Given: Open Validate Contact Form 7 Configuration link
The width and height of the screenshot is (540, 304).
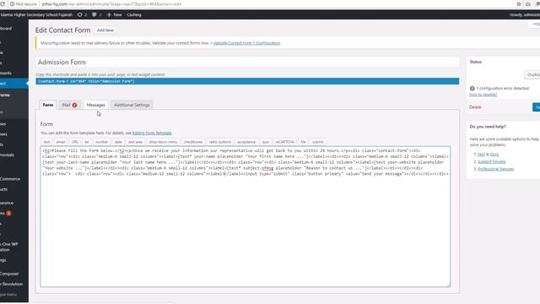Looking at the screenshot, I should coord(246,43).
